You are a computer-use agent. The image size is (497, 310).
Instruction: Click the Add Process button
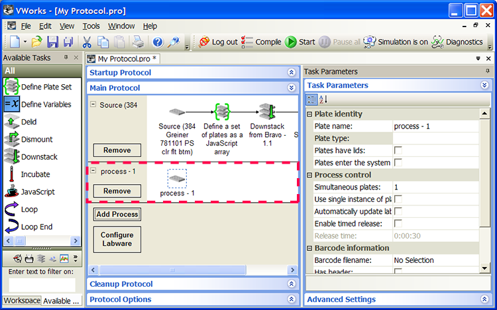[117, 215]
